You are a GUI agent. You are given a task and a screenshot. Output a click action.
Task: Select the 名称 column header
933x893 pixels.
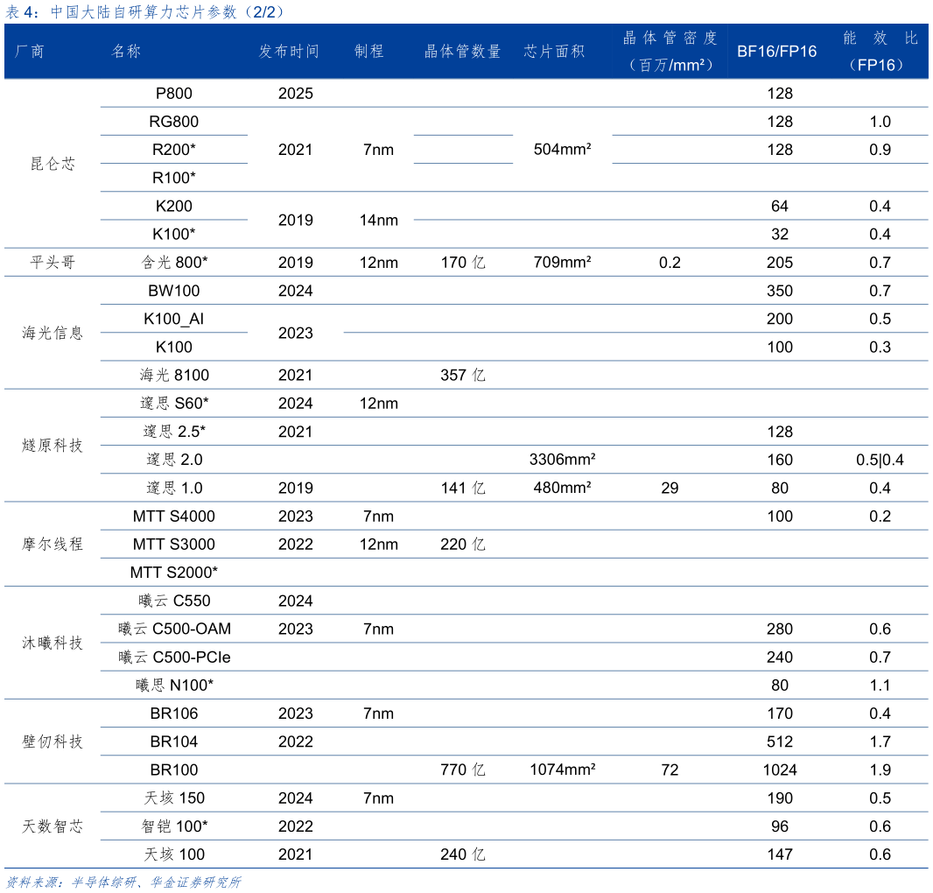point(127,52)
